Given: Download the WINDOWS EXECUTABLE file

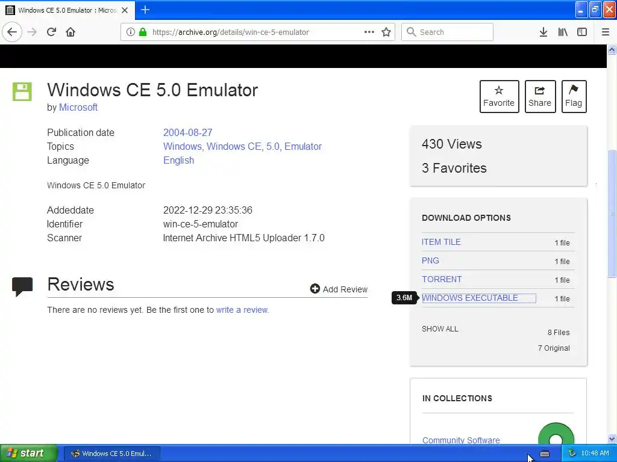Looking at the screenshot, I should coord(470,298).
